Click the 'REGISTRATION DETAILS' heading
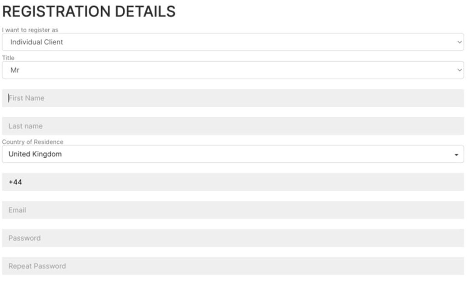471x281 pixels. click(x=89, y=12)
